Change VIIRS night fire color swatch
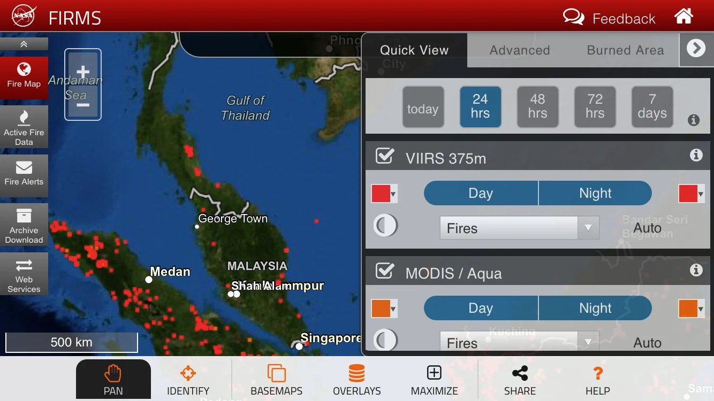 (x=691, y=194)
